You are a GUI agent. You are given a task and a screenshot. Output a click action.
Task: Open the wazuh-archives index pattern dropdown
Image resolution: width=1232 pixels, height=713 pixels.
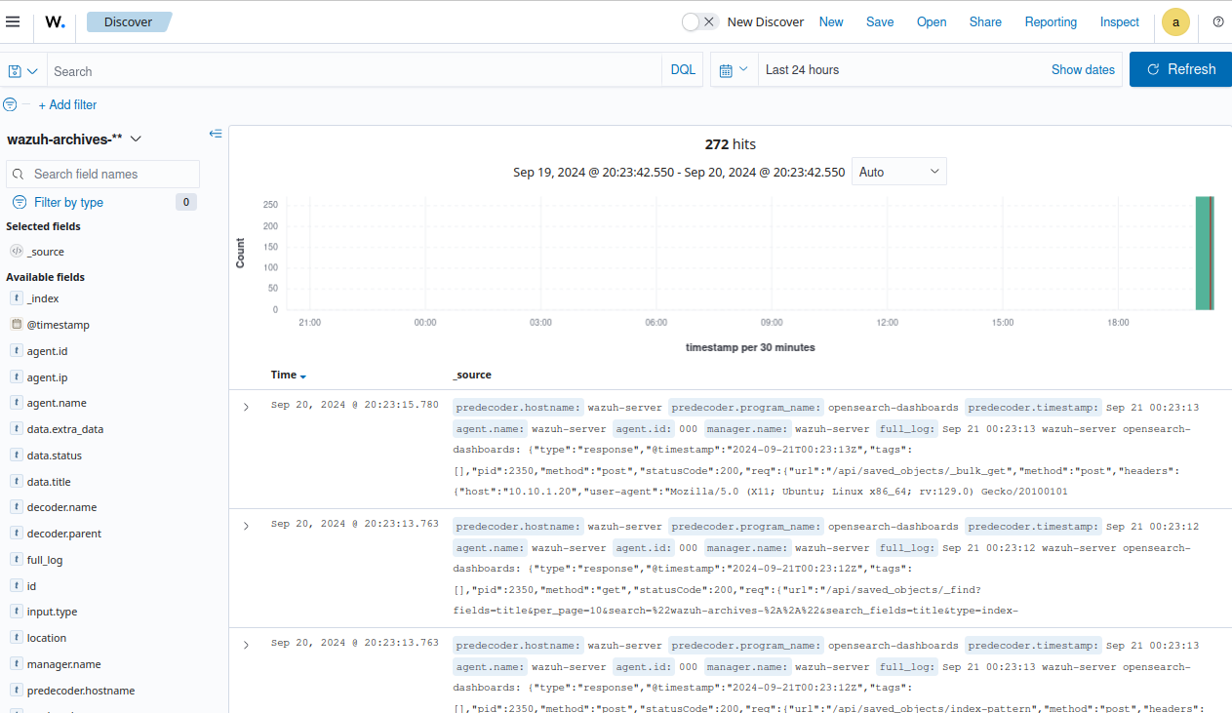click(136, 139)
